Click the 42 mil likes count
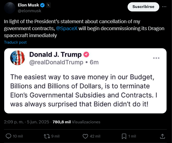Viewport: 172px width, 143px height. coord(95,136)
